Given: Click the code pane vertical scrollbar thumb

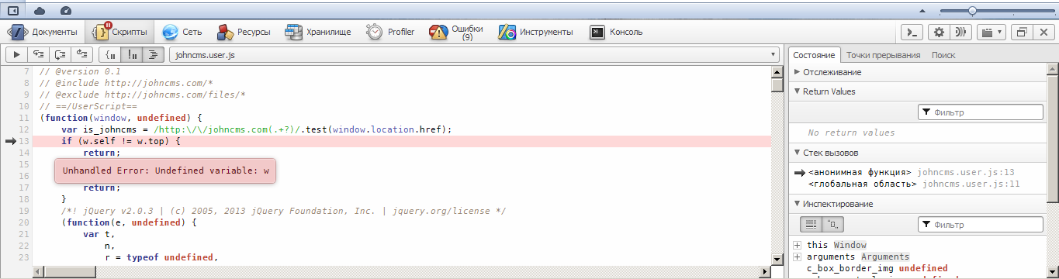Looking at the screenshot, I should pyautogui.click(x=777, y=85).
